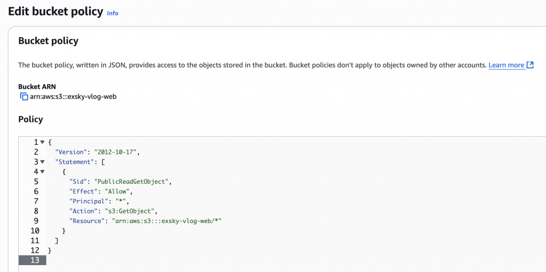This screenshot has width=546, height=272.
Task: Click the closing brace on line 12
Action: coord(50,250)
